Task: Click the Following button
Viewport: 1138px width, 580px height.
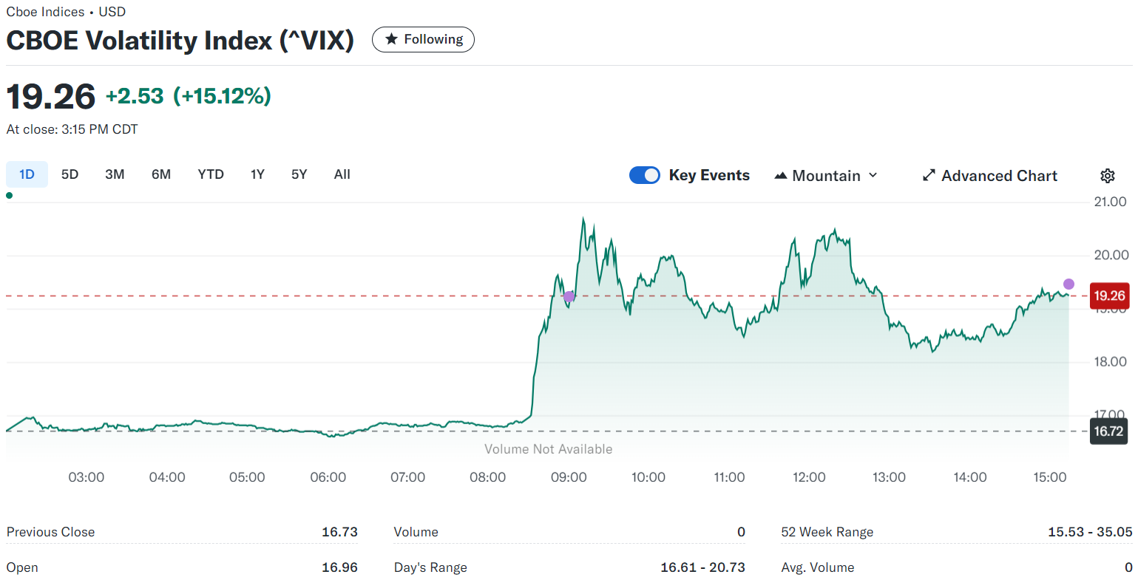Action: (423, 39)
